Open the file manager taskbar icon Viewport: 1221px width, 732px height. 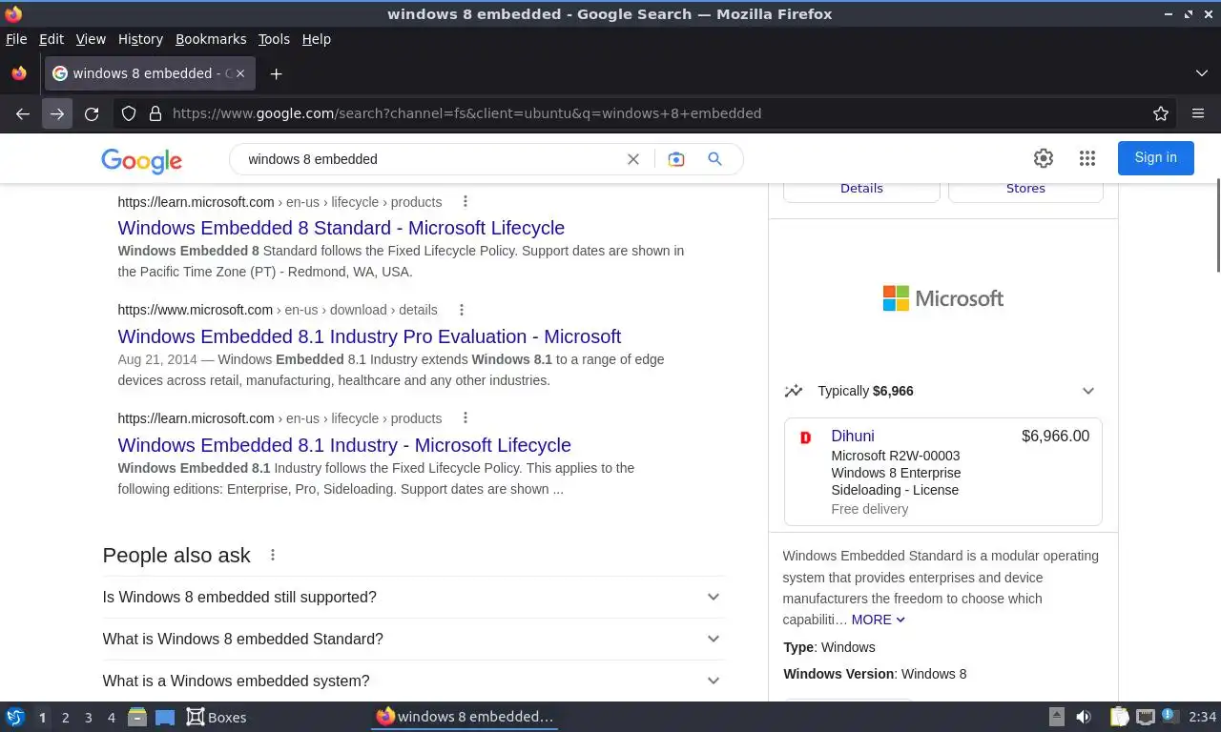coord(137,717)
